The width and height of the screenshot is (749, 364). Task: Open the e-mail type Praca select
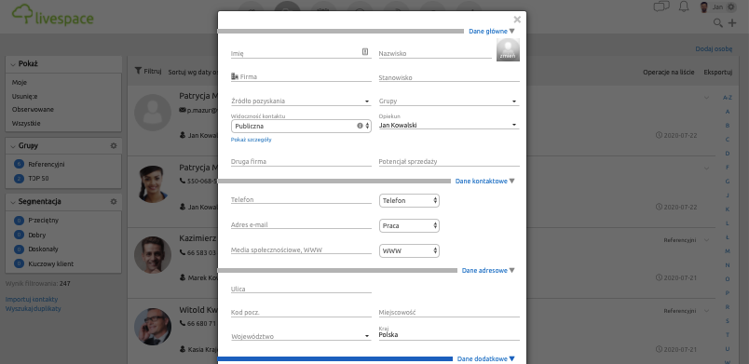point(409,225)
